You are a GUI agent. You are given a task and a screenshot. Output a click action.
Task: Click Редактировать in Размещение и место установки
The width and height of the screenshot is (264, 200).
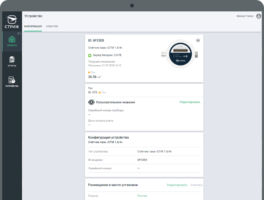(x=177, y=185)
